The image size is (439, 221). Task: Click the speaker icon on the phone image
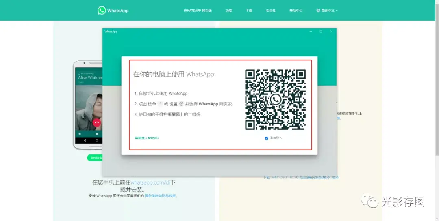tap(80, 134)
